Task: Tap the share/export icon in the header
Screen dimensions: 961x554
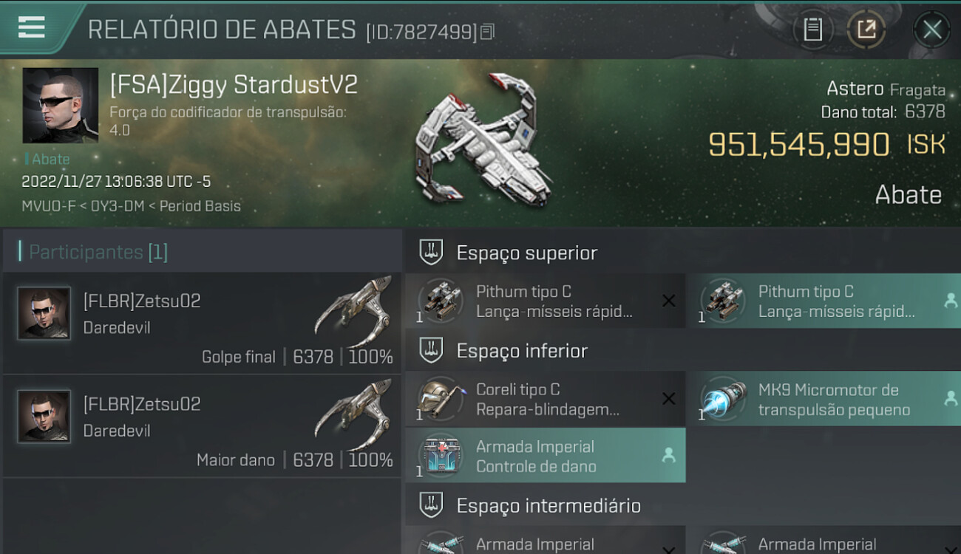Action: click(x=866, y=30)
